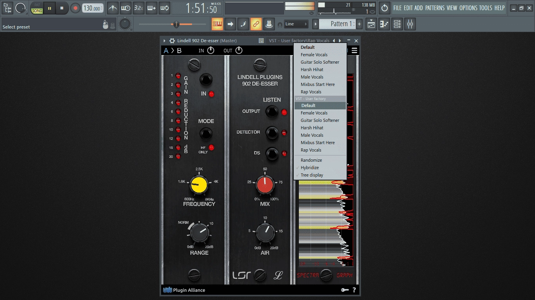The height and width of the screenshot is (300, 535).
Task: Open the playlist view icon in toolbar
Action: (371, 24)
